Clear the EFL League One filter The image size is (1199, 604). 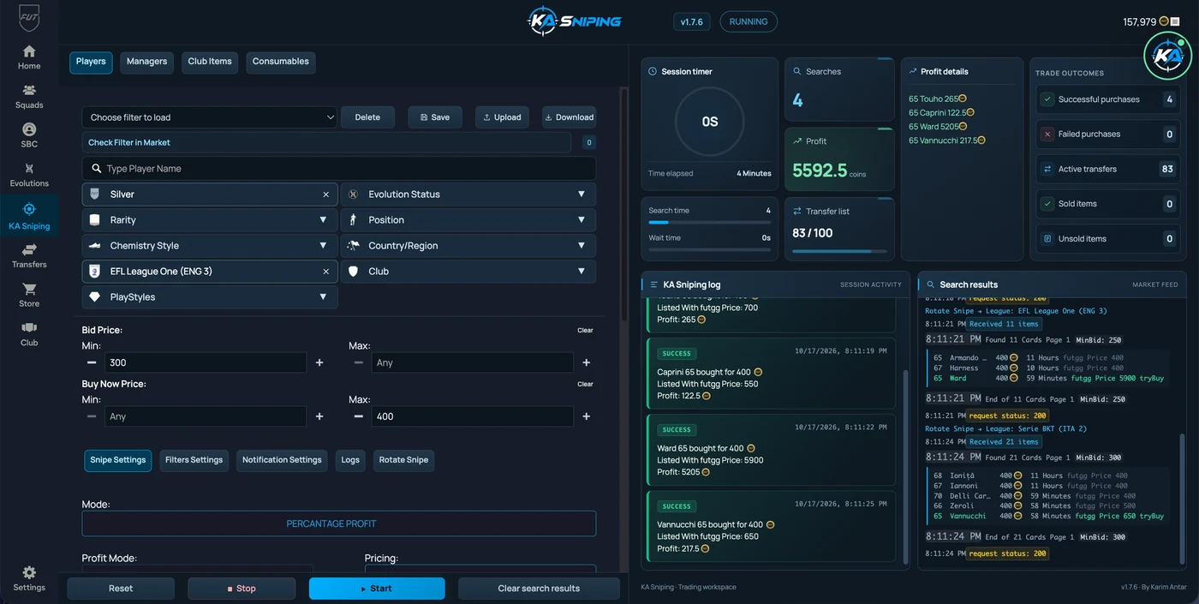(x=325, y=272)
